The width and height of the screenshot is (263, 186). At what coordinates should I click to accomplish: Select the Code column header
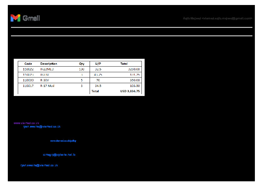tap(28, 64)
